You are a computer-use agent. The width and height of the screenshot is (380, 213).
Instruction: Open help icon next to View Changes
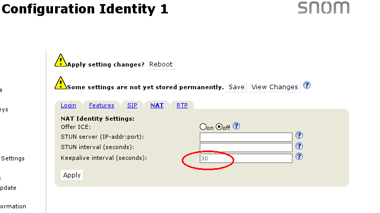307,86
